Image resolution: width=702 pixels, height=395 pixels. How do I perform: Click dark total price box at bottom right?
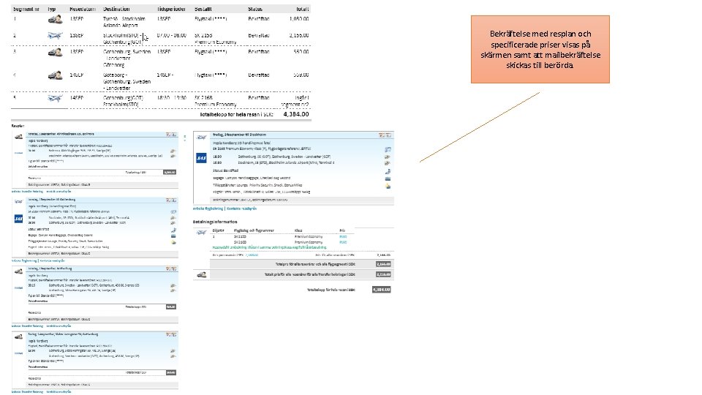(382, 290)
